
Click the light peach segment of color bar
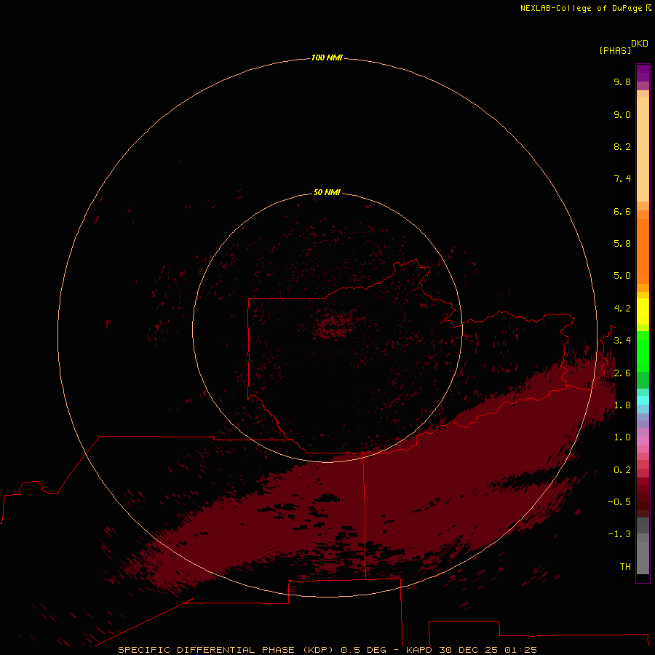pyautogui.click(x=643, y=149)
